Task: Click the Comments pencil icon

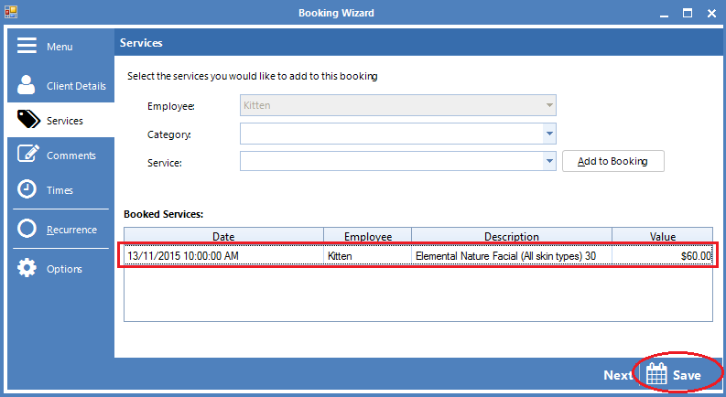Action: [27, 155]
